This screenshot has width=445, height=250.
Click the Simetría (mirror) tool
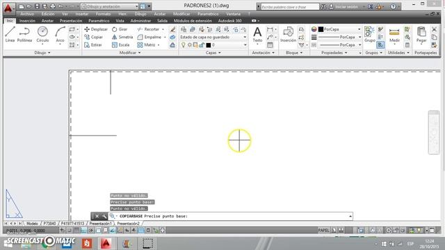coord(122,37)
